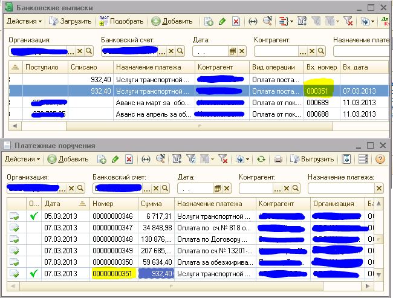The height and width of the screenshot is (298, 393).
Task: Copy entry icon in Банковские выписки toolbar
Action: (209, 21)
